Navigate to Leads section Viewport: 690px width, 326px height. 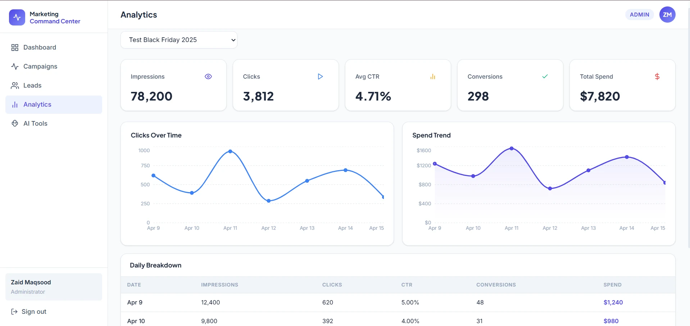click(x=54, y=85)
